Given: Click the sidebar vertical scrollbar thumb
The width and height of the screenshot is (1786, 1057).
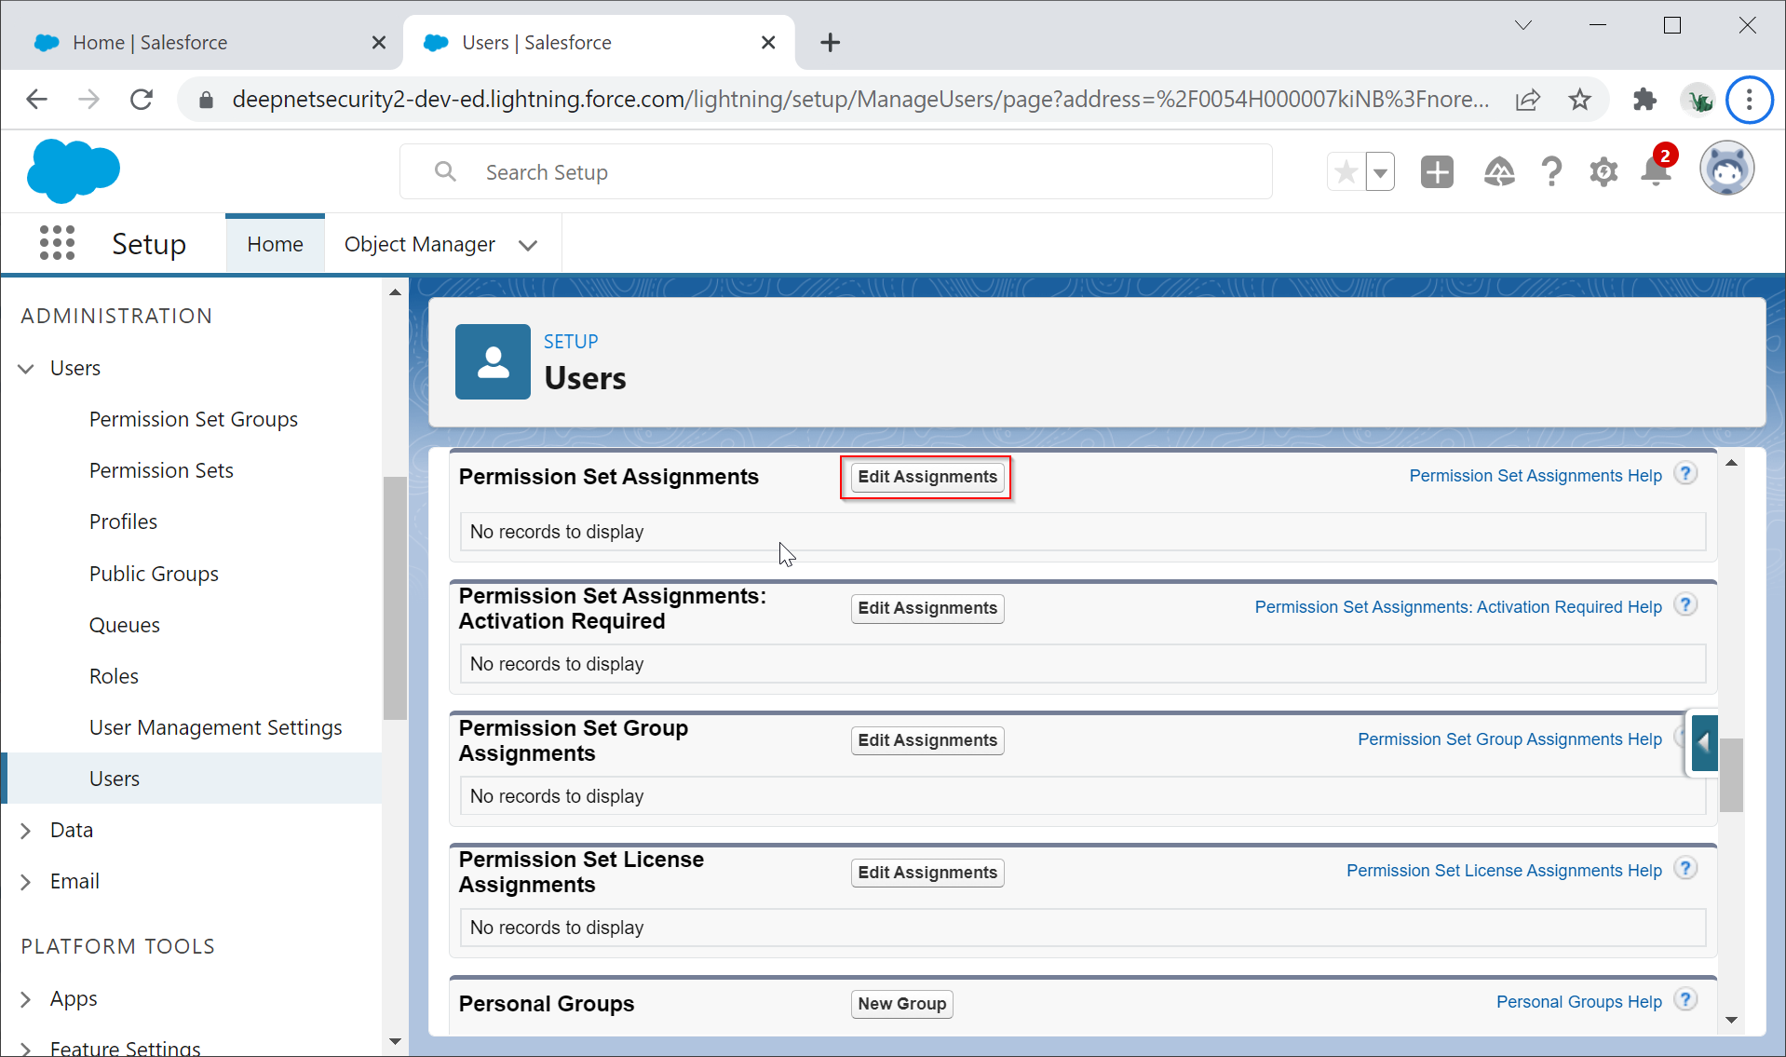Looking at the screenshot, I should pyautogui.click(x=395, y=596).
